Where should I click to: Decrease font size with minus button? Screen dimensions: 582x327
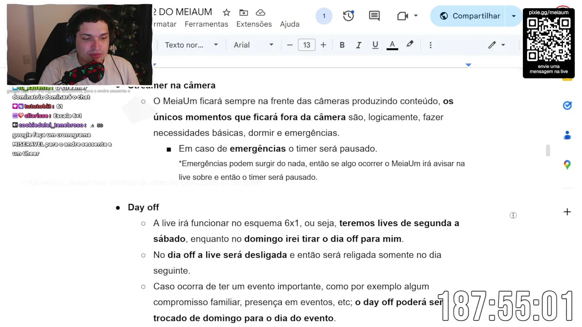point(290,45)
